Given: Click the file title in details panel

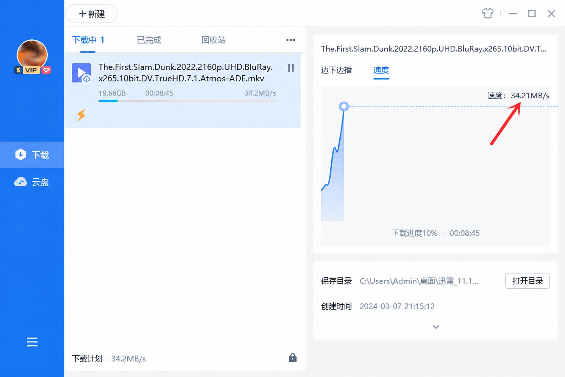Looking at the screenshot, I should coord(434,49).
